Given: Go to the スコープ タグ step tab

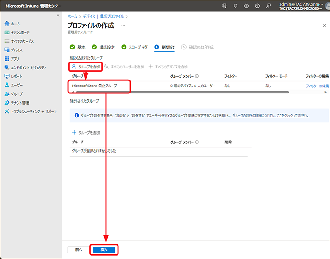Looking at the screenshot, I should point(135,47).
